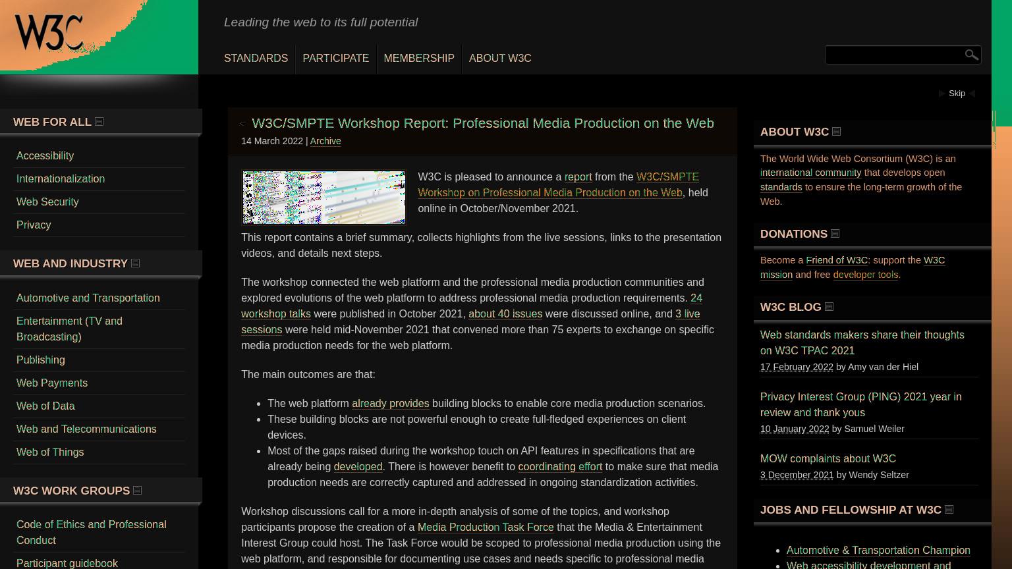The height and width of the screenshot is (569, 1012).
Task: Follow the 'developed' link
Action: [358, 466]
